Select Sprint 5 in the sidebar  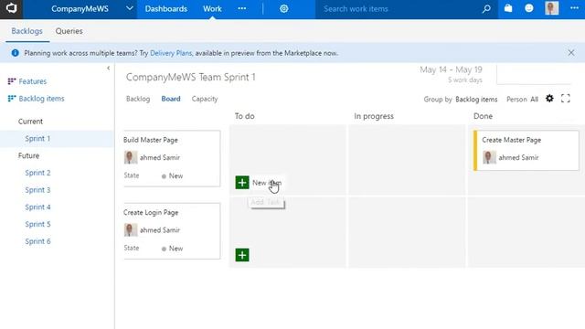37,224
